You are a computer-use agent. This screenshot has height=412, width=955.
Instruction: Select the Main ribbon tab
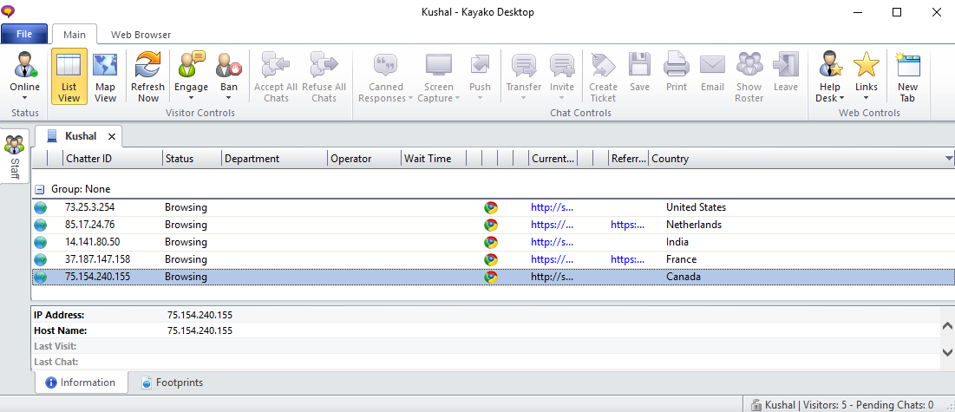click(x=75, y=35)
